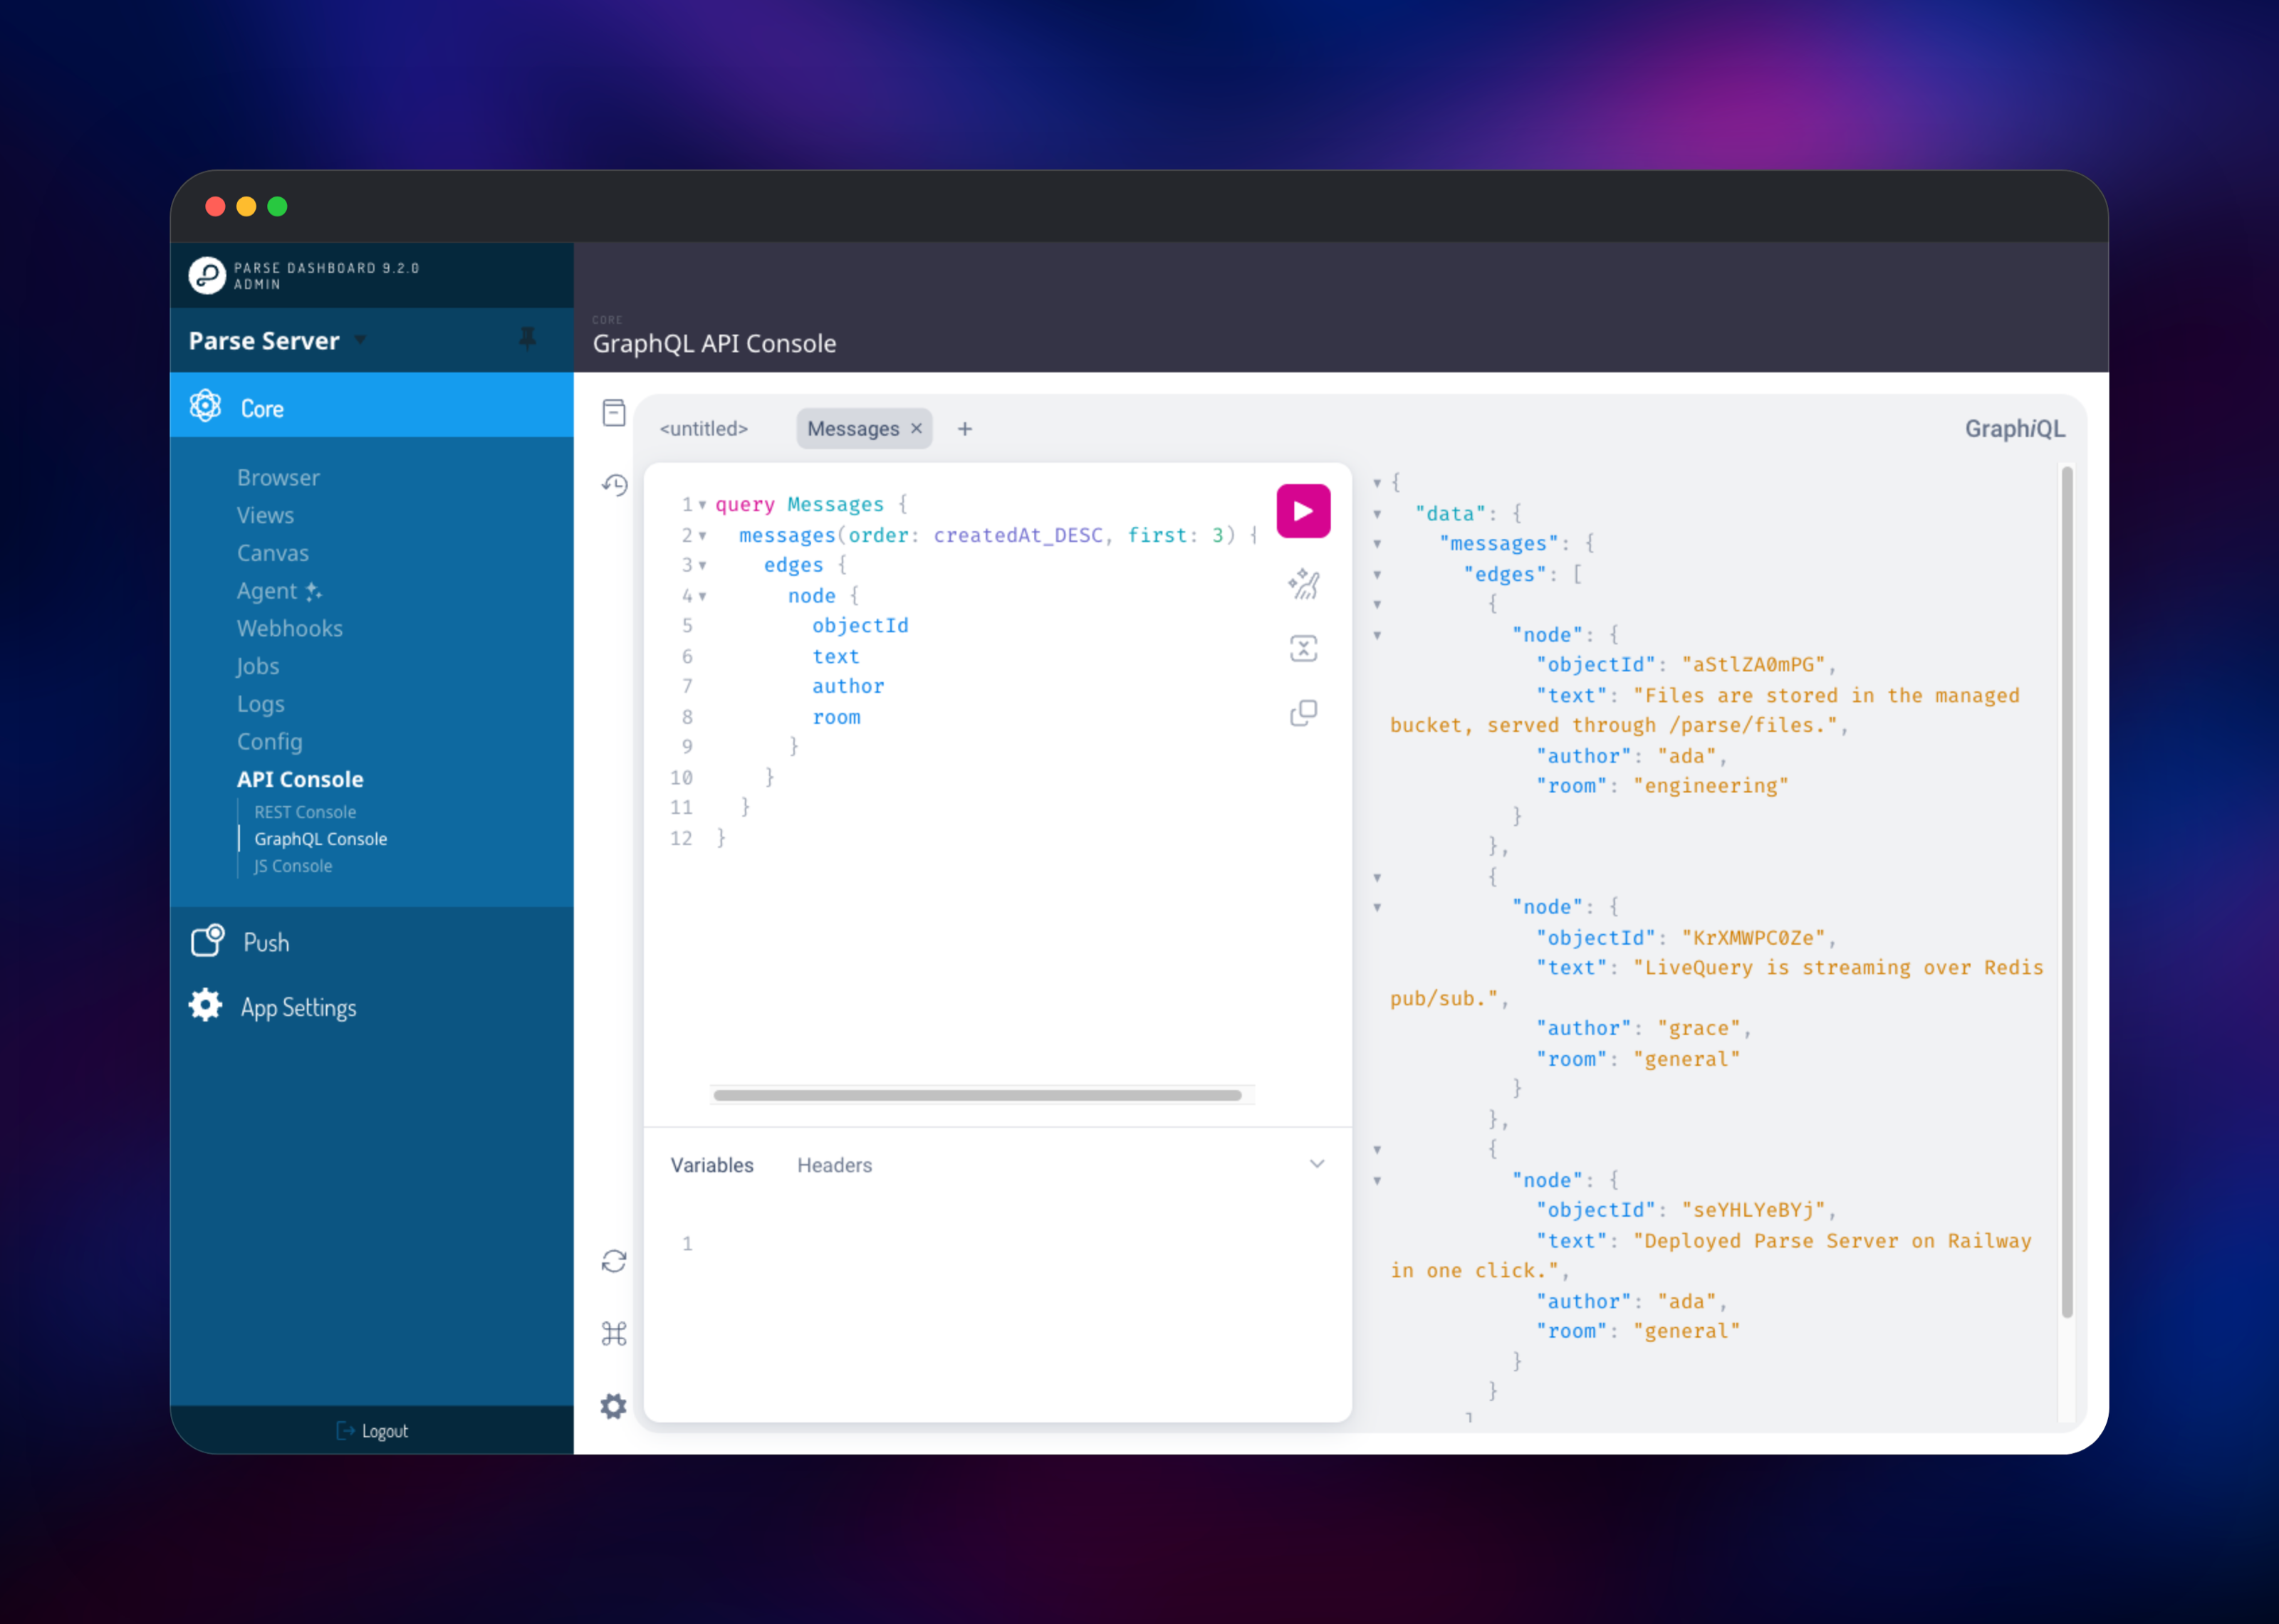Collapse the node containing objectId seYHLYeBYj
Image resolution: width=2279 pixels, height=1624 pixels.
click(1377, 1181)
